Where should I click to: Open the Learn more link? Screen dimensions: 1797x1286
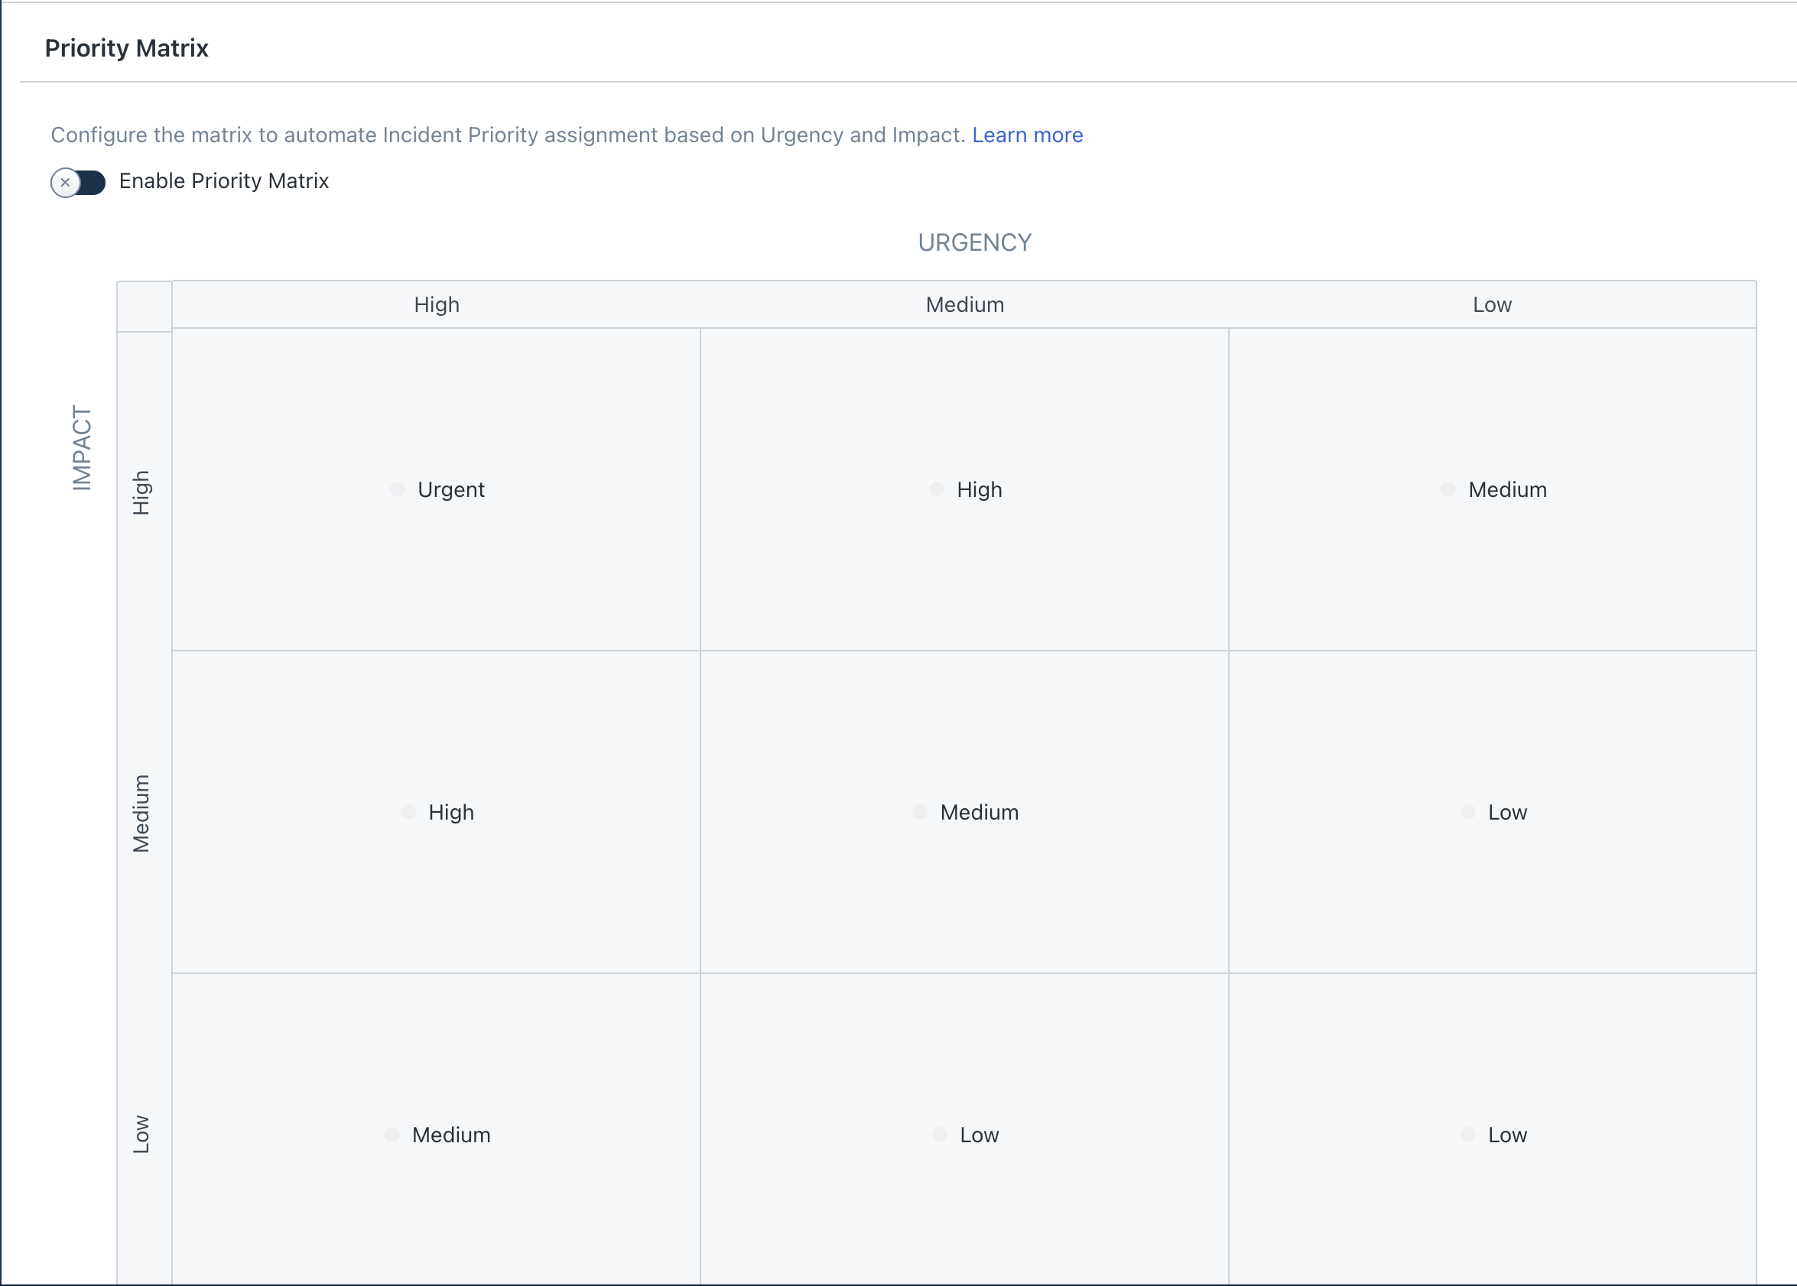point(1027,135)
